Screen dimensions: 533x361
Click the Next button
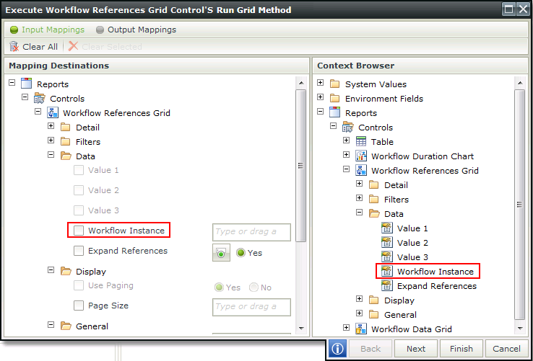(416, 349)
